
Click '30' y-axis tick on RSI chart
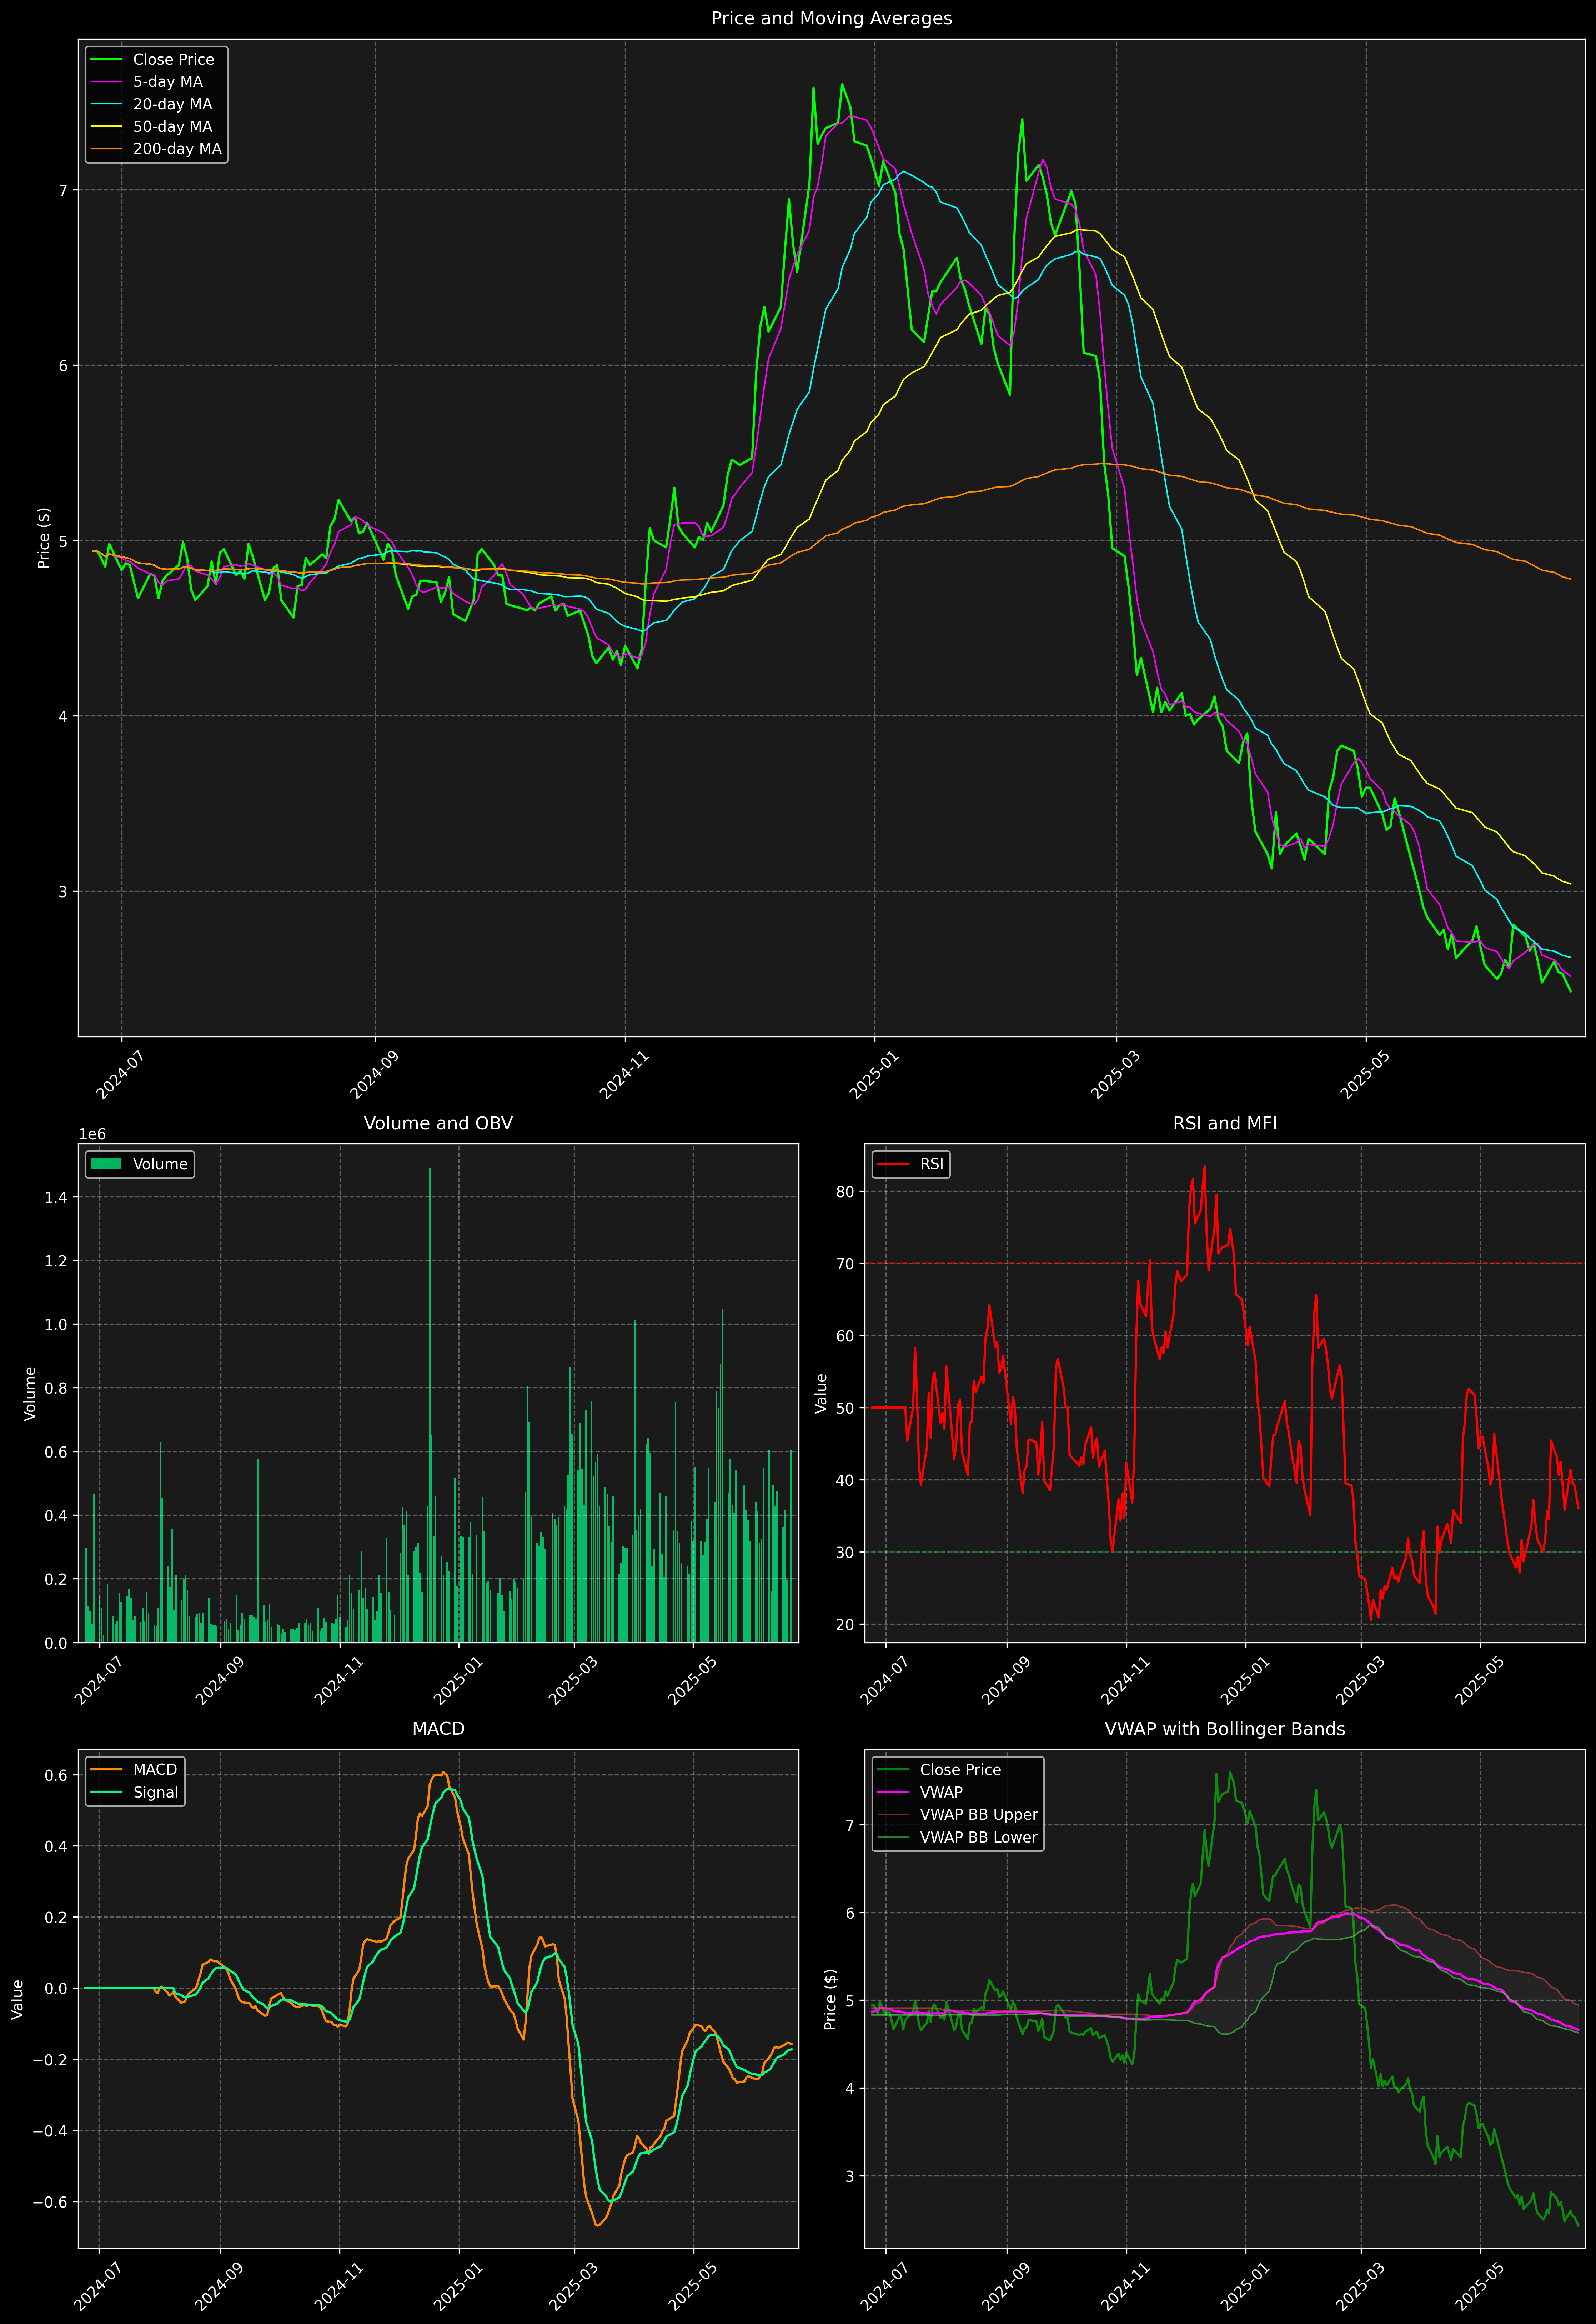coord(846,1552)
